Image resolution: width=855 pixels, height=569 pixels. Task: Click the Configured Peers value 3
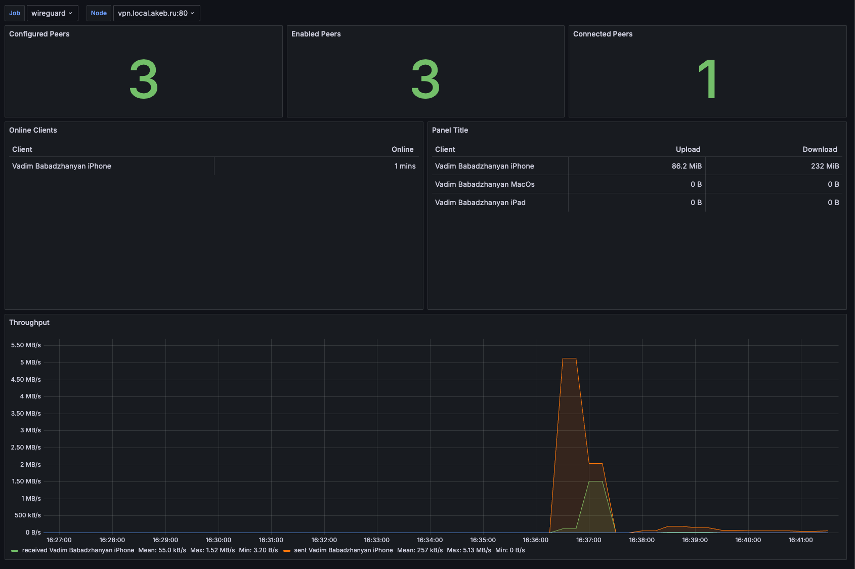coord(144,79)
